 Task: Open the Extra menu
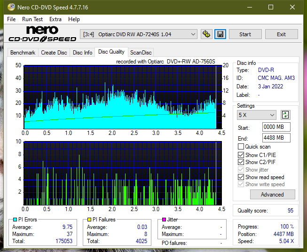pos(55,19)
